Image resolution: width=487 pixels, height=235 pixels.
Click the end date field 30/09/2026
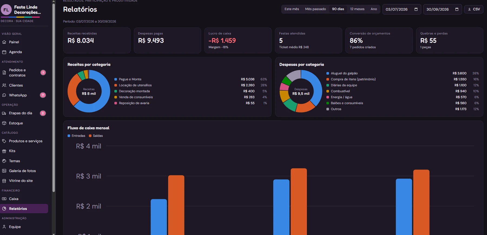[443, 9]
